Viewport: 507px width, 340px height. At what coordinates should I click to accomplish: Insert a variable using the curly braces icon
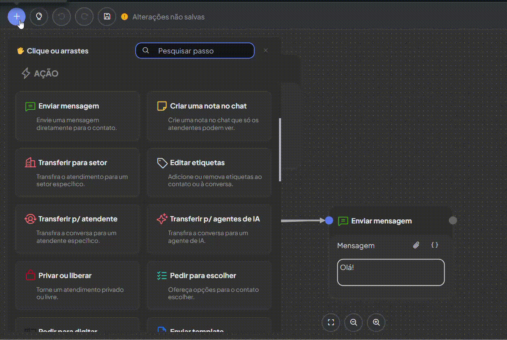[x=434, y=245]
